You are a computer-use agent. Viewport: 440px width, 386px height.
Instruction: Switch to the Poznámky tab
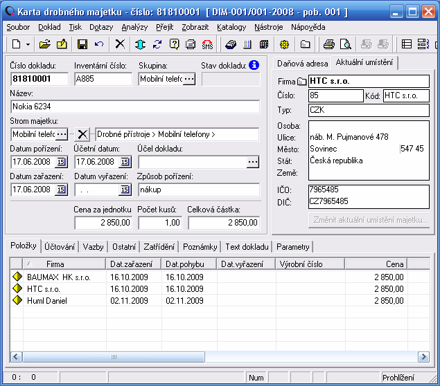pyautogui.click(x=200, y=247)
